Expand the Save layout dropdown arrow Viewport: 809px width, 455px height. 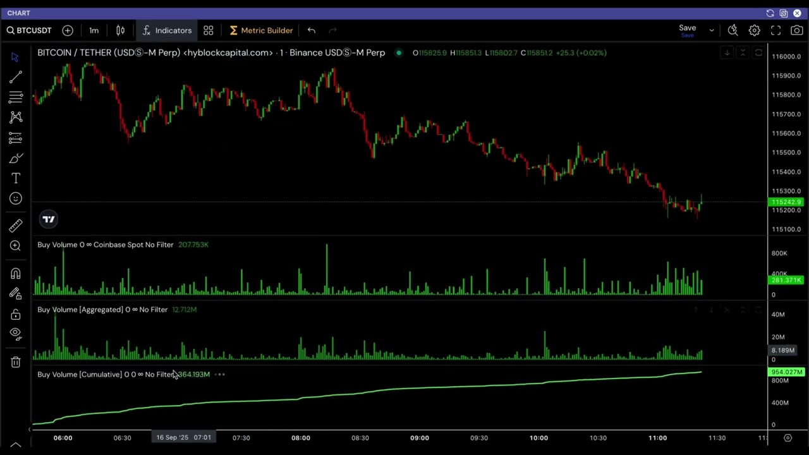click(712, 30)
